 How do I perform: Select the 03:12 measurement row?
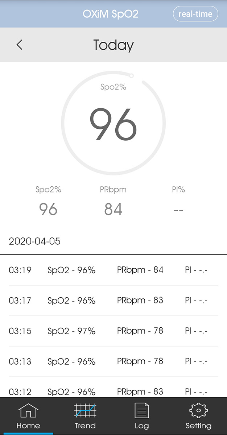tap(113, 388)
